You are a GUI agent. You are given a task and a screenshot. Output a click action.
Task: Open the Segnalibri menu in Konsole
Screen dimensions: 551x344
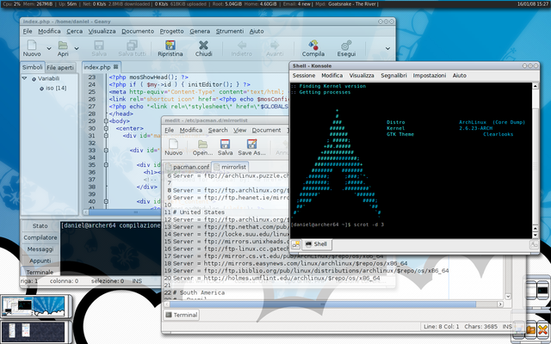coord(393,76)
